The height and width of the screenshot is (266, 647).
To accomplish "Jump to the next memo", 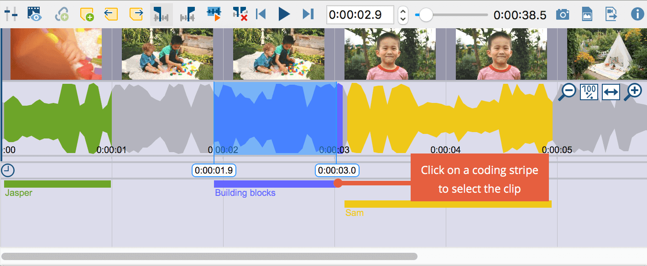I will click(x=136, y=14).
